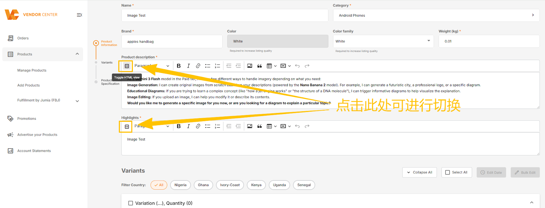The width and height of the screenshot is (545, 208).
Task: Check the Select All checkbox
Action: [x=448, y=172]
